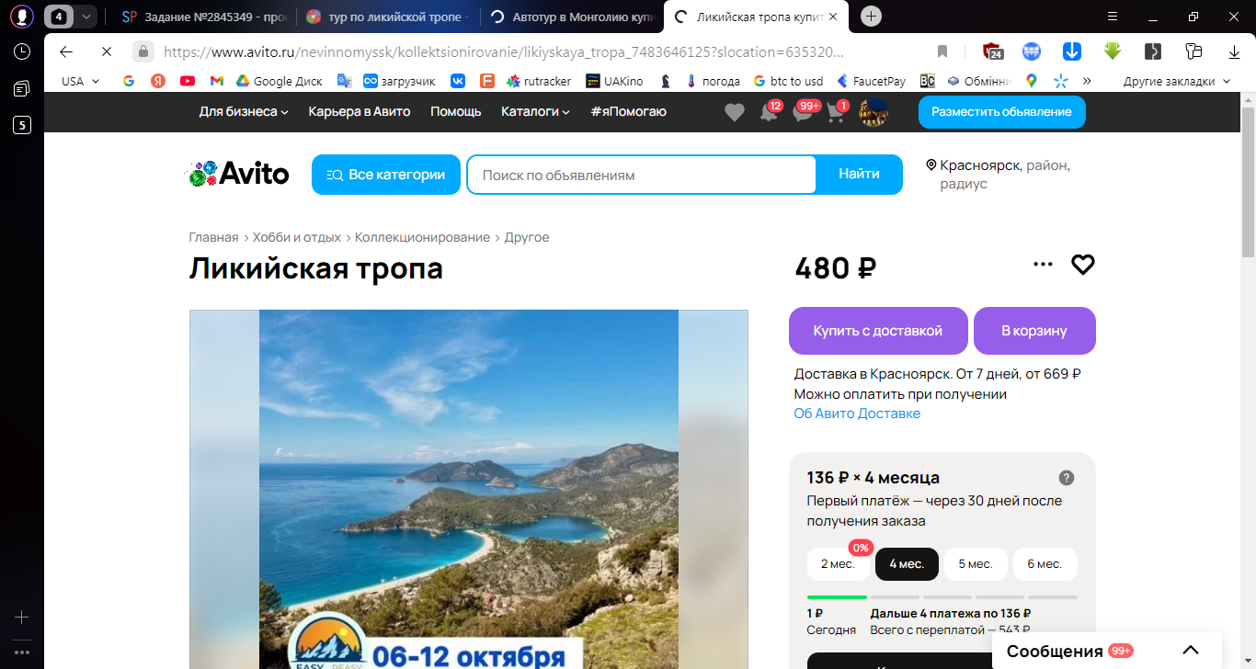Viewport: 1256px width, 669px height.
Task: Click the question mark help icon
Action: pyautogui.click(x=1067, y=478)
